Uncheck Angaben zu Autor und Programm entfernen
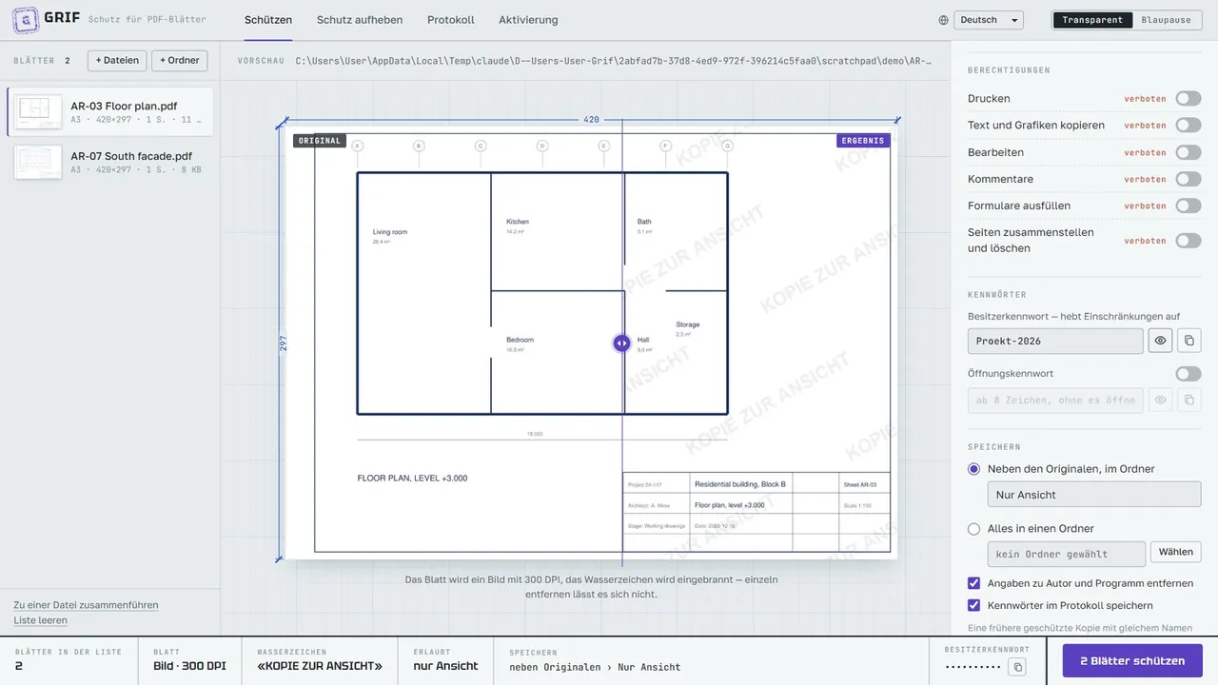 [973, 583]
